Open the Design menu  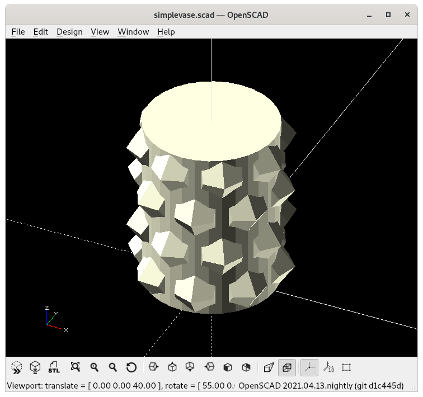click(69, 32)
